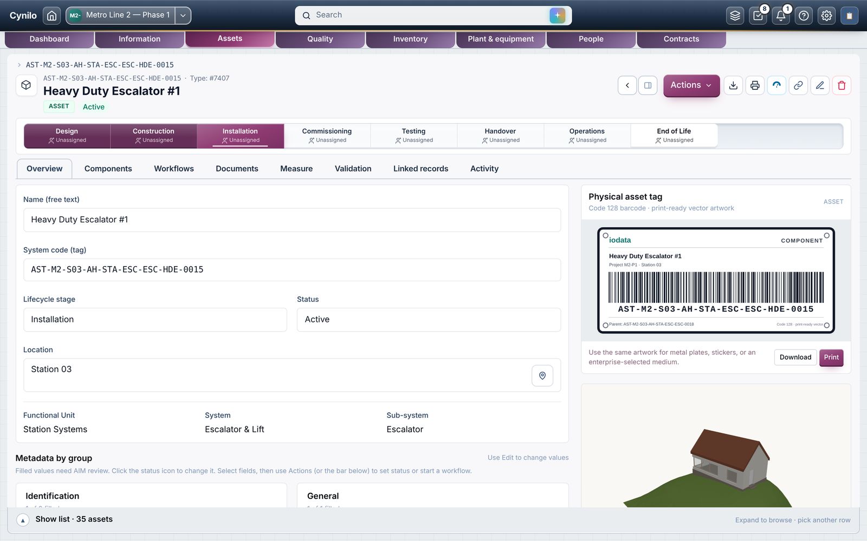
Task: Click the Lifecycle stage Installation field
Action: pos(155,320)
